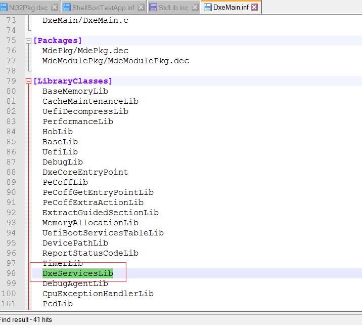Click the UefiDecompressLib entry
Image resolution: width=362 pixels, height=325 pixels.
(85, 111)
